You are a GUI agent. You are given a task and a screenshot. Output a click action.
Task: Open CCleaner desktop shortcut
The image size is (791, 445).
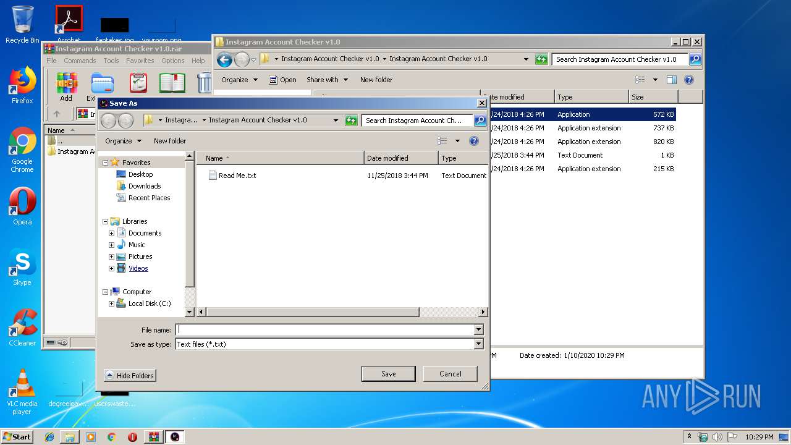pyautogui.click(x=22, y=328)
